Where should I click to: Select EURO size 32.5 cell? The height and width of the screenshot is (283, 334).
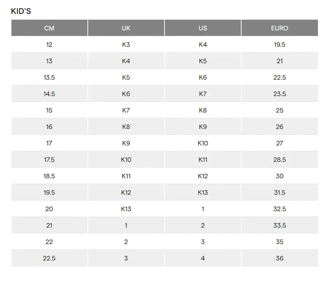[279, 209]
